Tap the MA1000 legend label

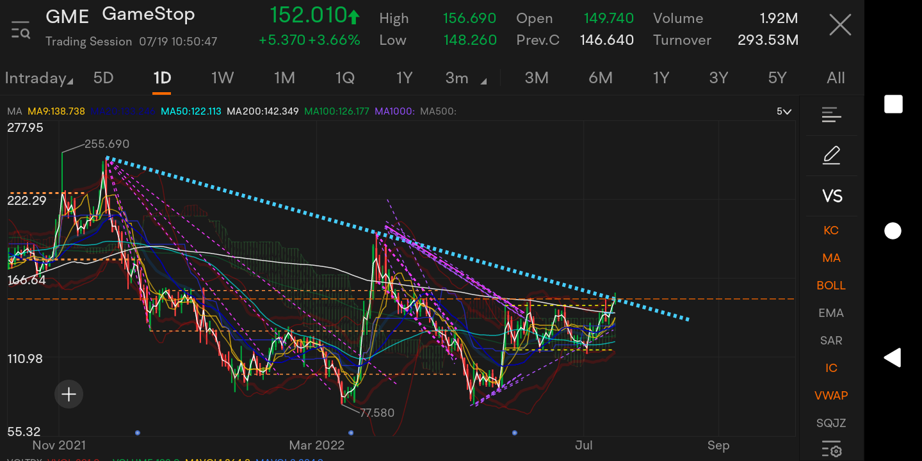(395, 111)
